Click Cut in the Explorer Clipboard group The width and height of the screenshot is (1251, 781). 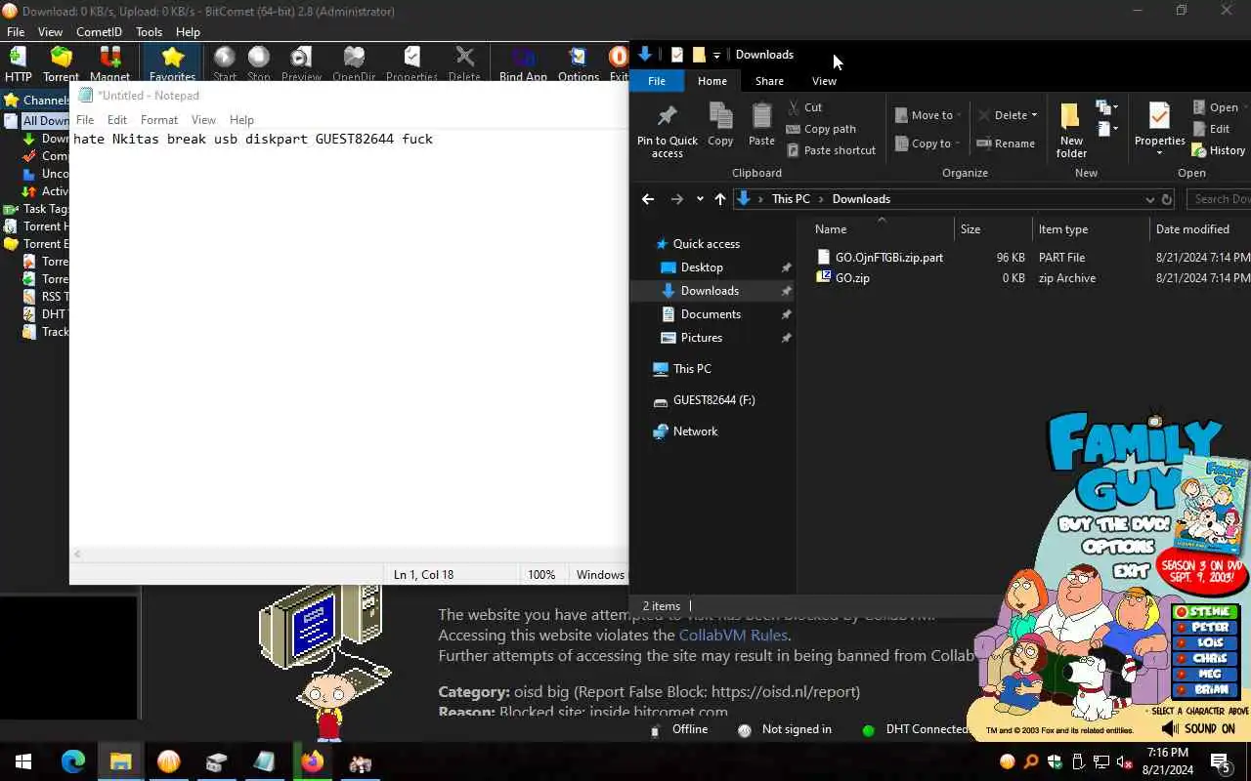tap(804, 107)
